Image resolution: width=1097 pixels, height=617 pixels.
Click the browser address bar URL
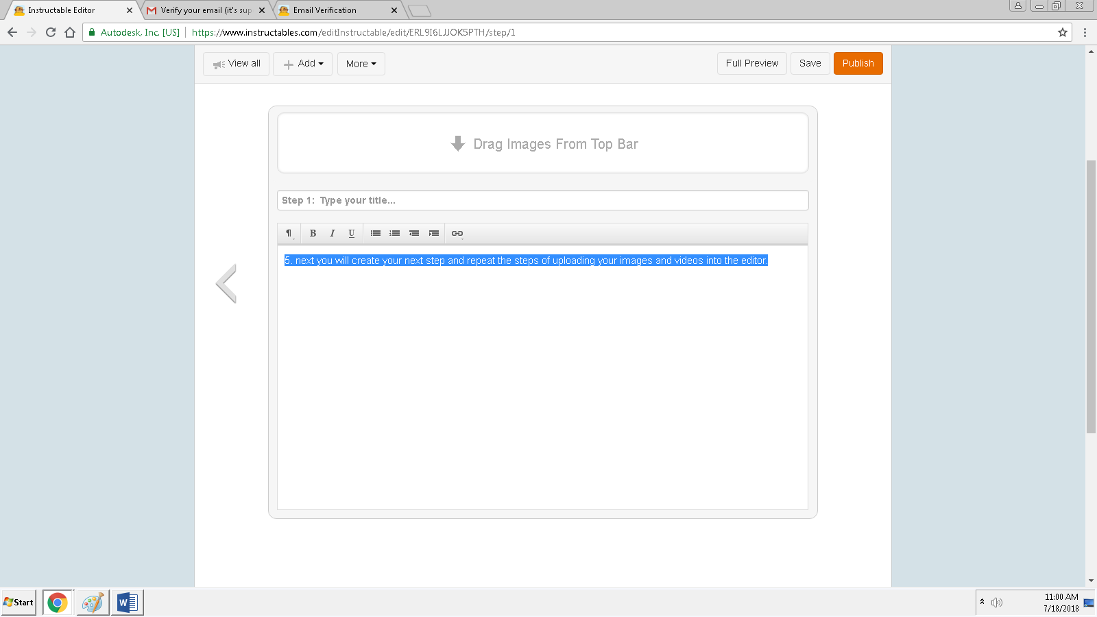[x=354, y=32]
